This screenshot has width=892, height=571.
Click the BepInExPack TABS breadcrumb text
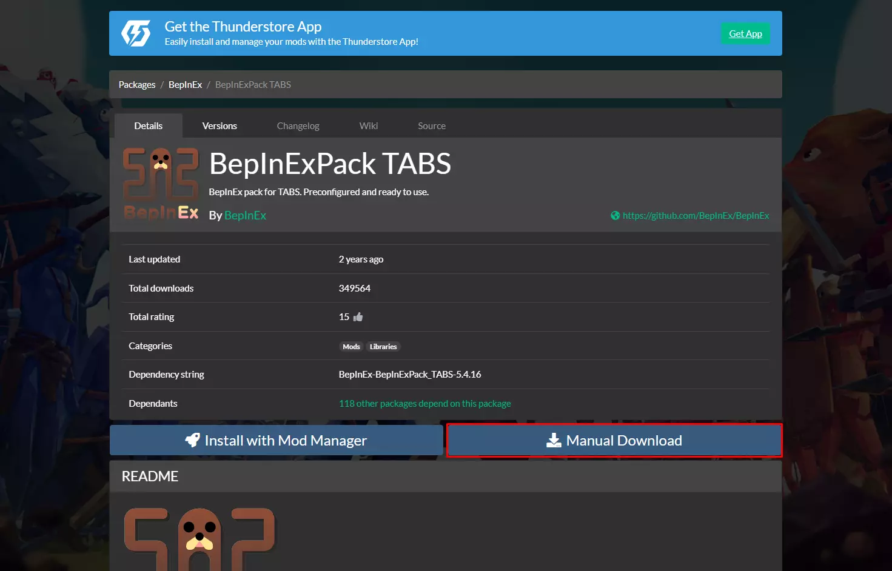point(253,85)
